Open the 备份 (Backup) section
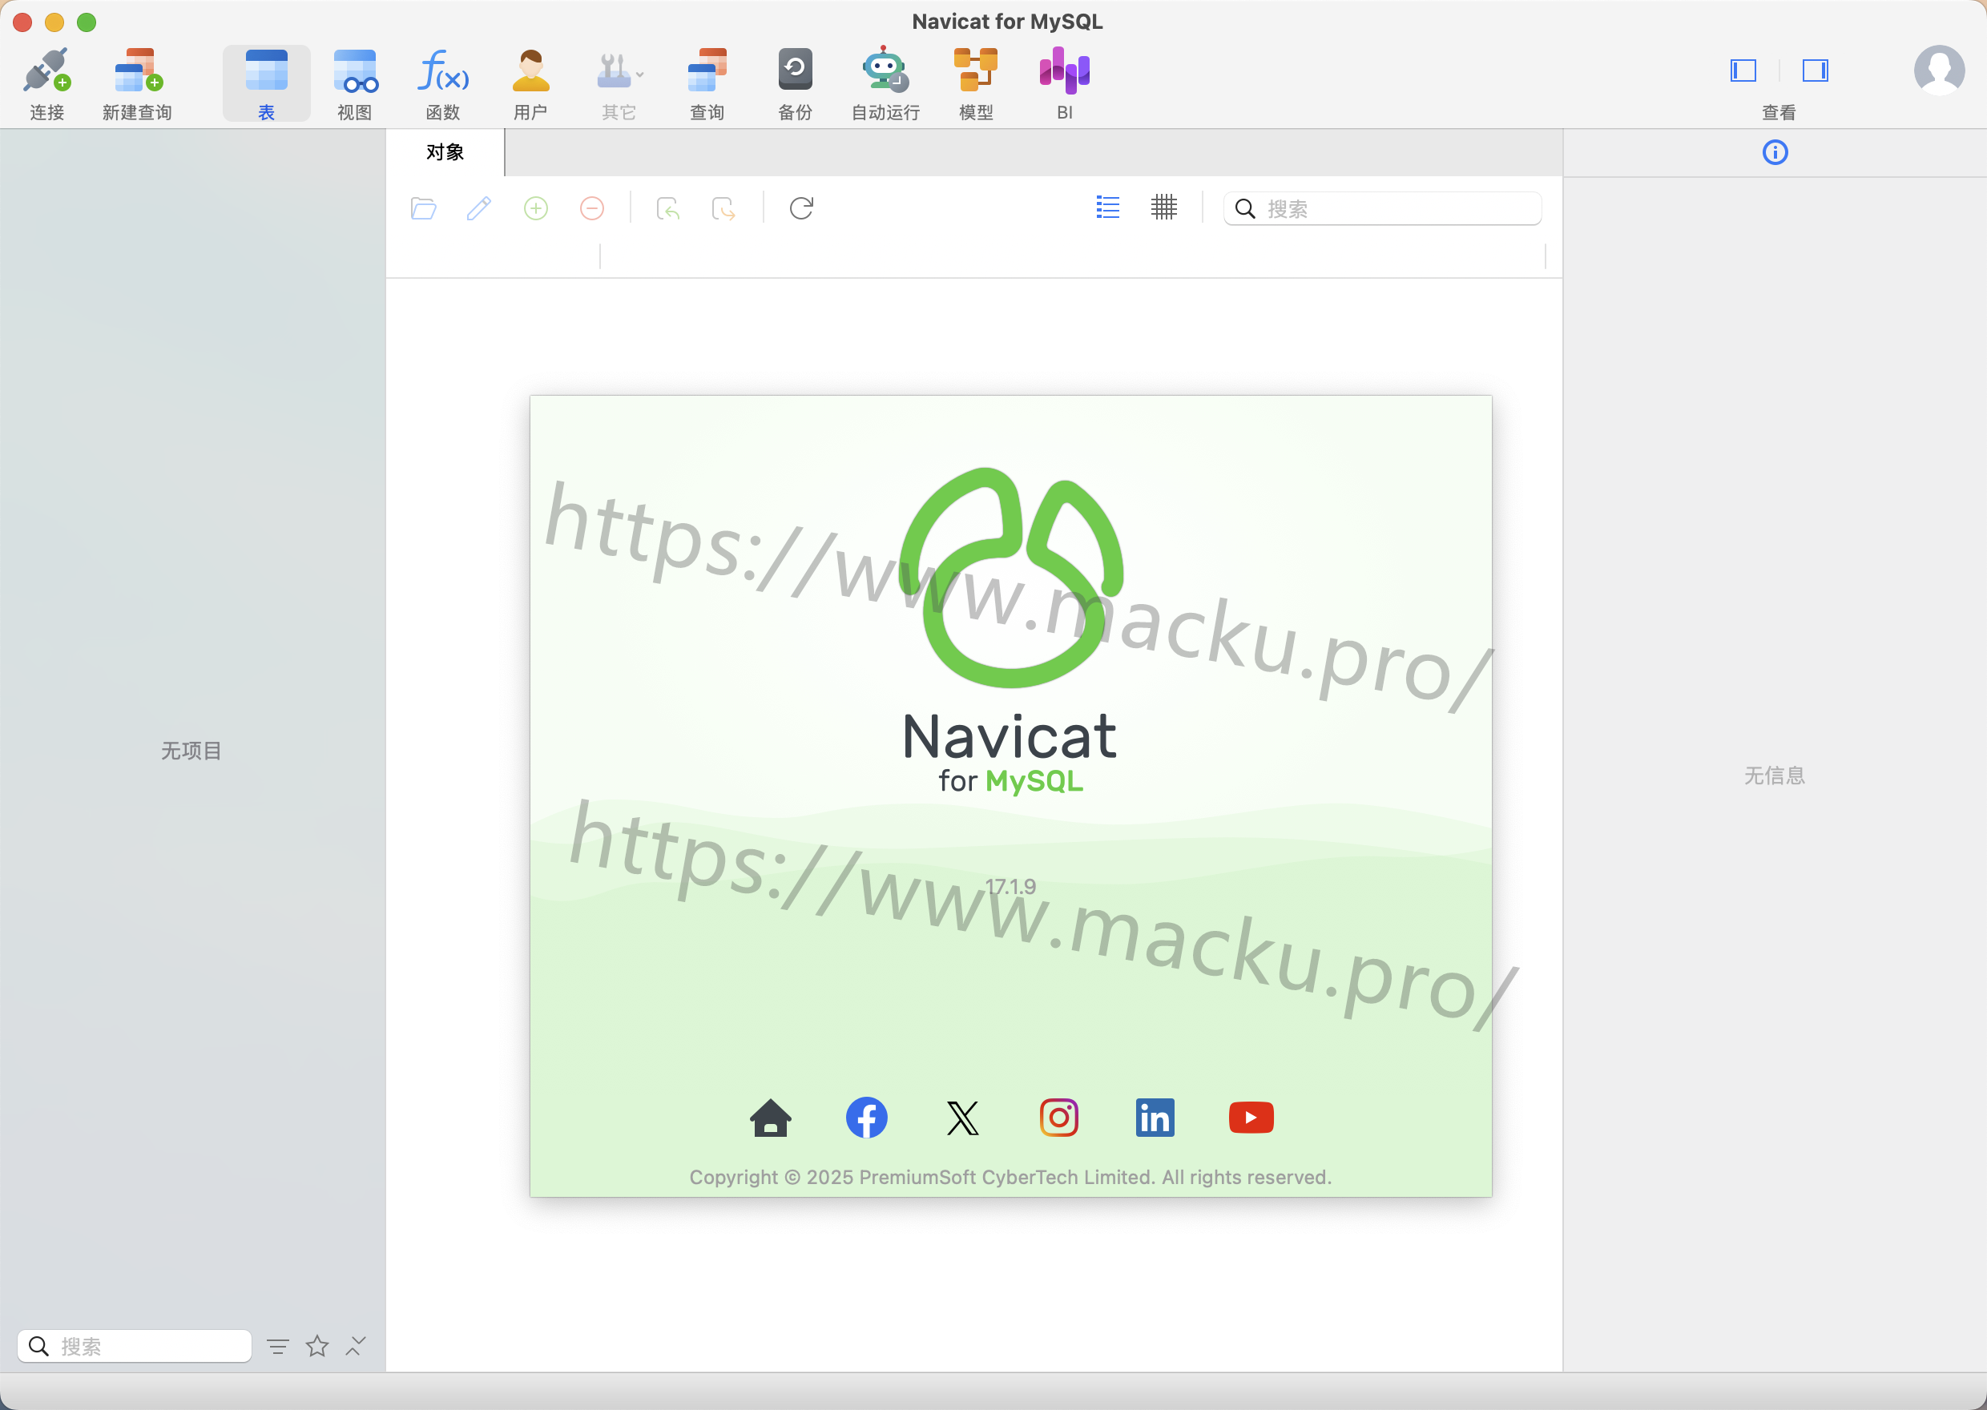 (795, 83)
